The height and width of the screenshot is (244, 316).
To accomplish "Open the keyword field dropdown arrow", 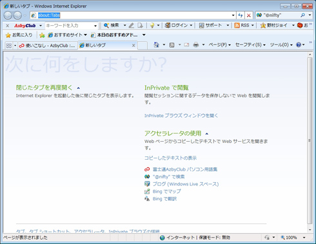I will (x=95, y=26).
